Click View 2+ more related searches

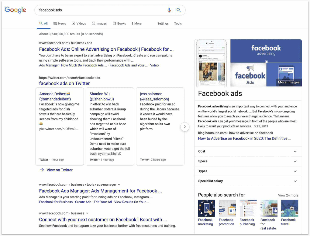click(288, 195)
